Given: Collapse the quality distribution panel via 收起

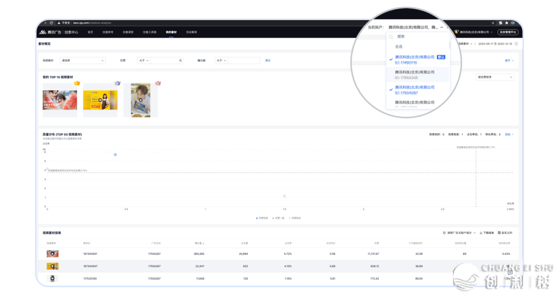Looking at the screenshot, I should point(509,134).
